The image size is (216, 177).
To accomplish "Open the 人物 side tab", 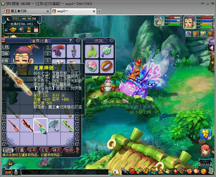I will pos(5,47).
